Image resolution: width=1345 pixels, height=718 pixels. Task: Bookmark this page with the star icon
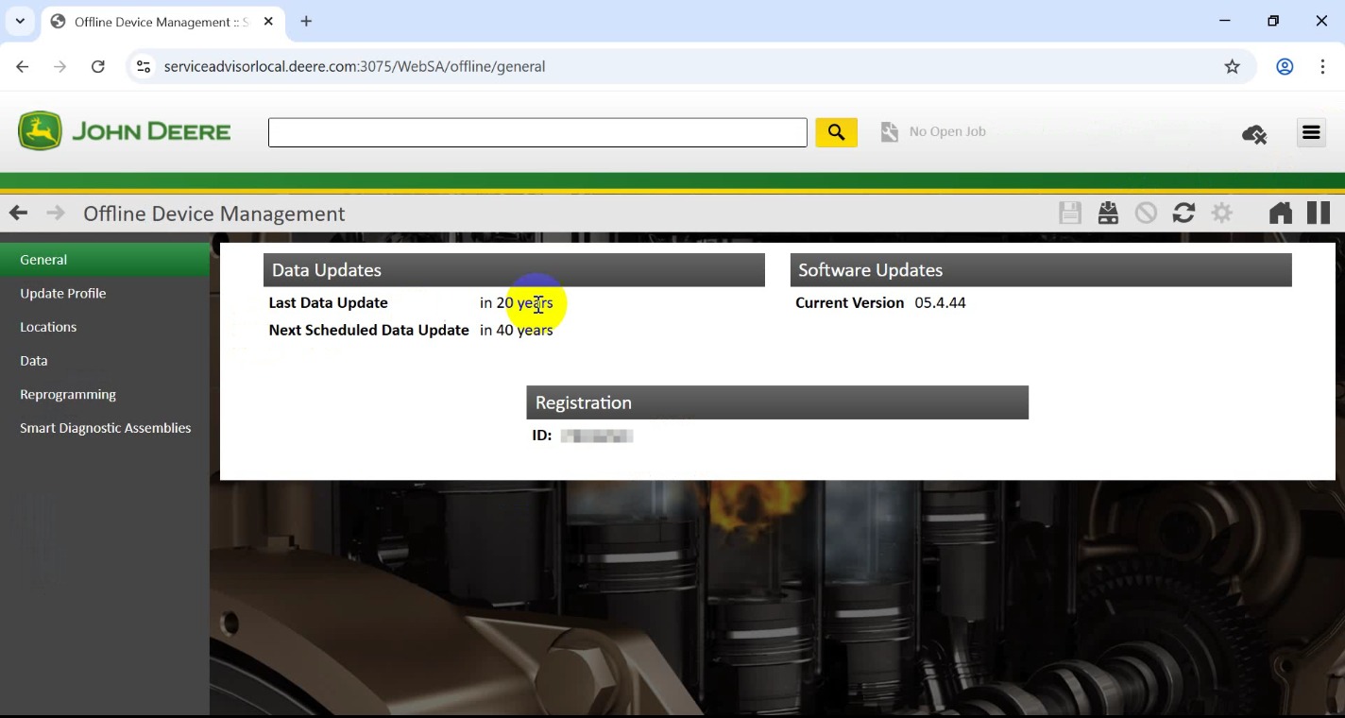(x=1232, y=66)
